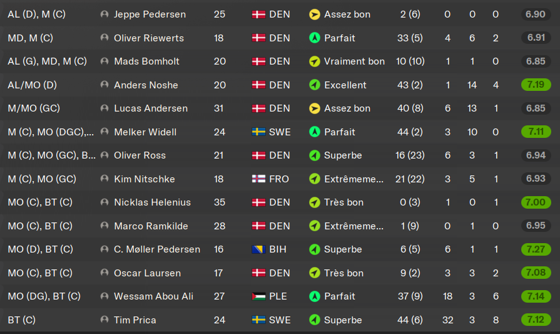Select the Mads Bomholt name link
560x334 pixels.
click(x=146, y=61)
